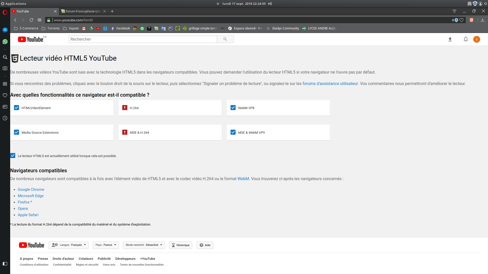Click the HTMLVideoElement checkbox

tap(17, 108)
